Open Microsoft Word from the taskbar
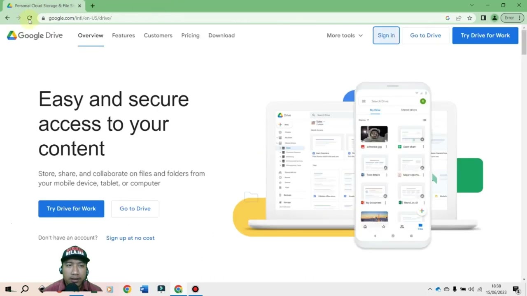The image size is (527, 296). pos(144,289)
